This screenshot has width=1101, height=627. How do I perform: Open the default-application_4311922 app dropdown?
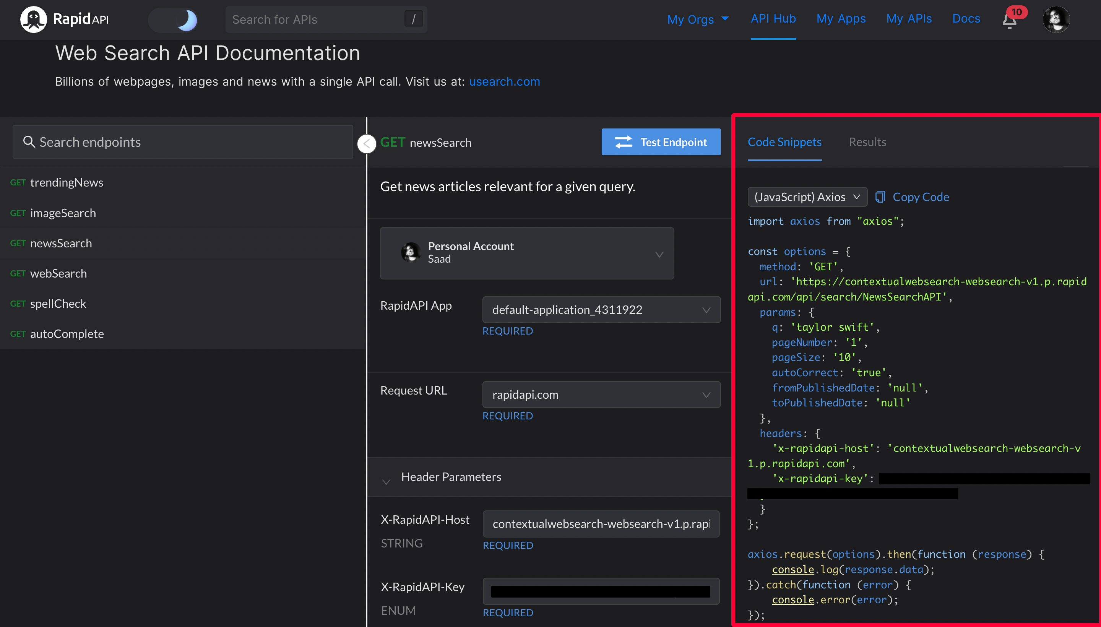(x=601, y=310)
